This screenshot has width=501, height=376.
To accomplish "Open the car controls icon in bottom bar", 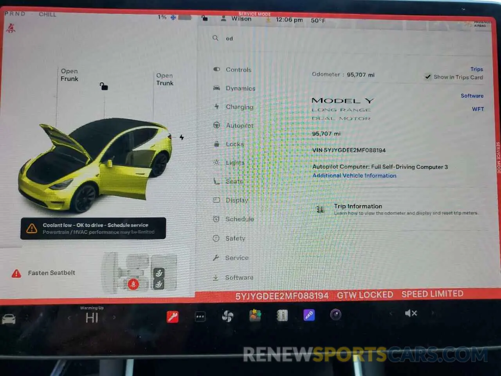I will (9, 319).
